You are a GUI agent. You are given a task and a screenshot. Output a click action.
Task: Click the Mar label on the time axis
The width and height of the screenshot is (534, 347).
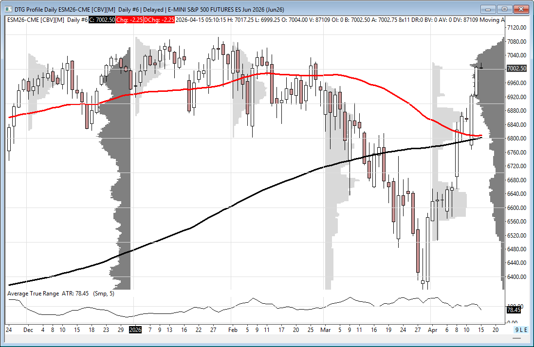(325, 330)
